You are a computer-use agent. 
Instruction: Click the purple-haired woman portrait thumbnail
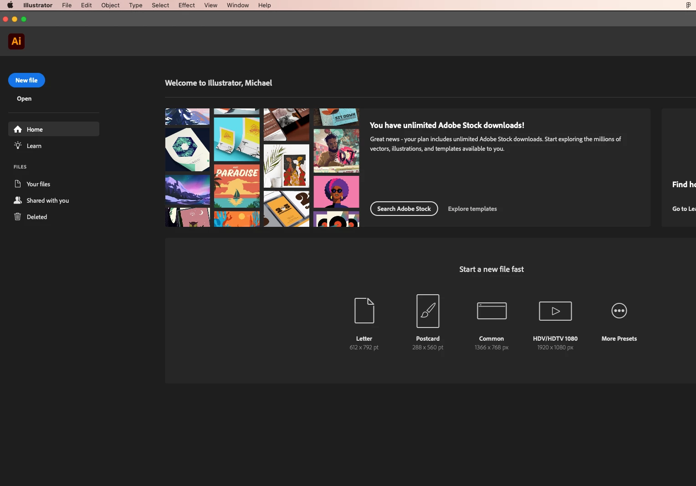[336, 192]
